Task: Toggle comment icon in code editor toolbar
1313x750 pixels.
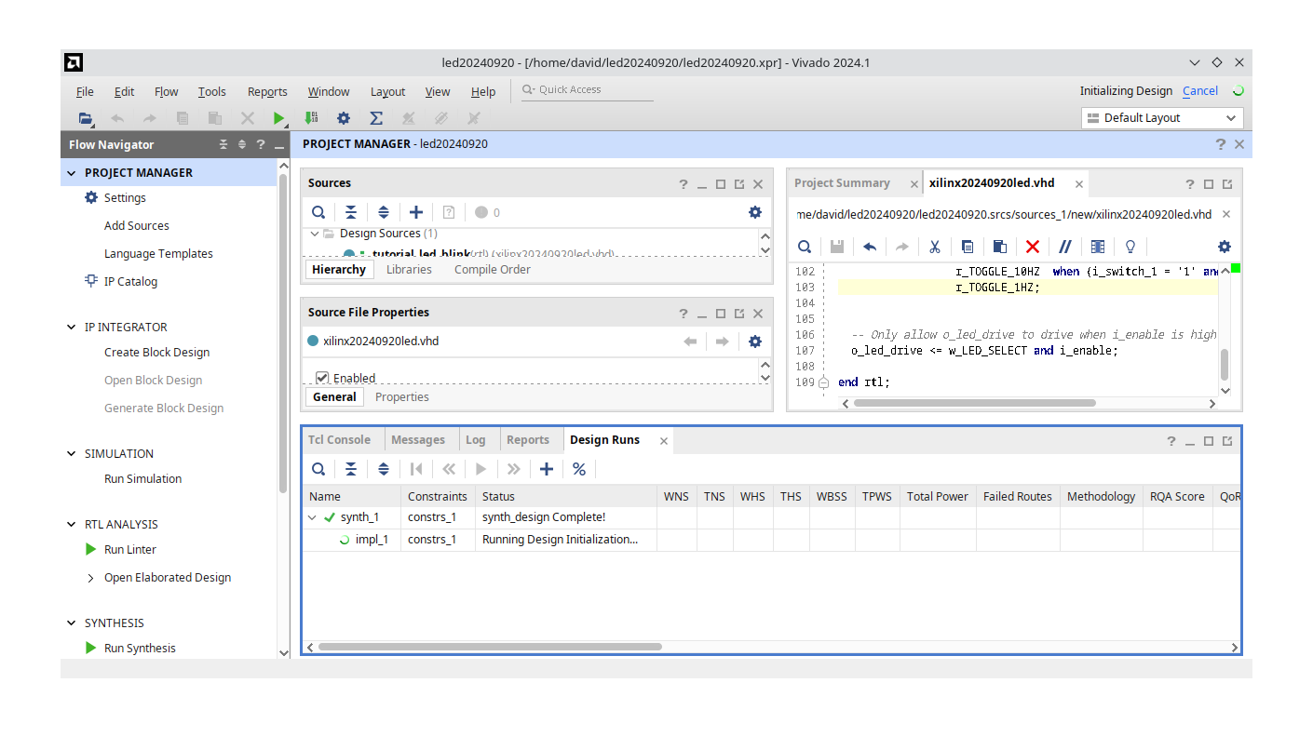Action: 1065,247
